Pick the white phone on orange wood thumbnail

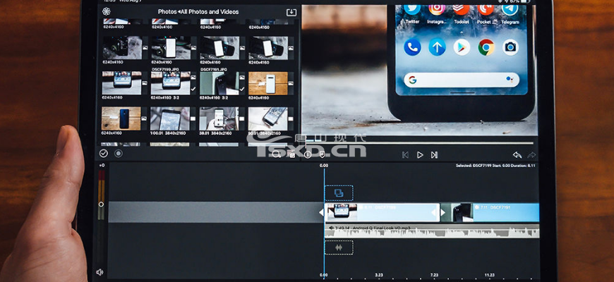click(x=268, y=83)
